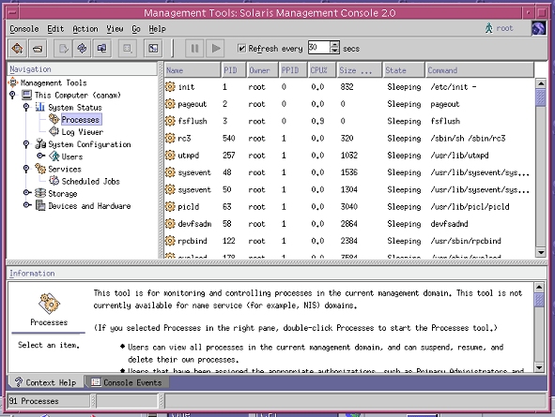This screenshot has width=555, height=417.
Task: Click process list scrollbar up arrow
Action: [x=541, y=83]
